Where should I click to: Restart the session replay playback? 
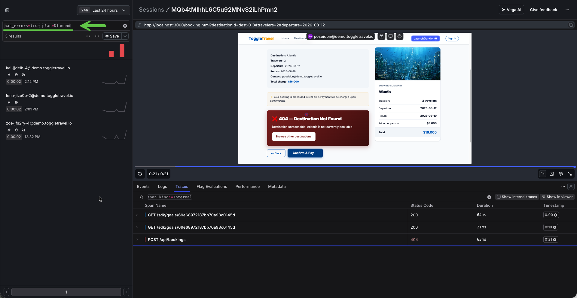(140, 174)
